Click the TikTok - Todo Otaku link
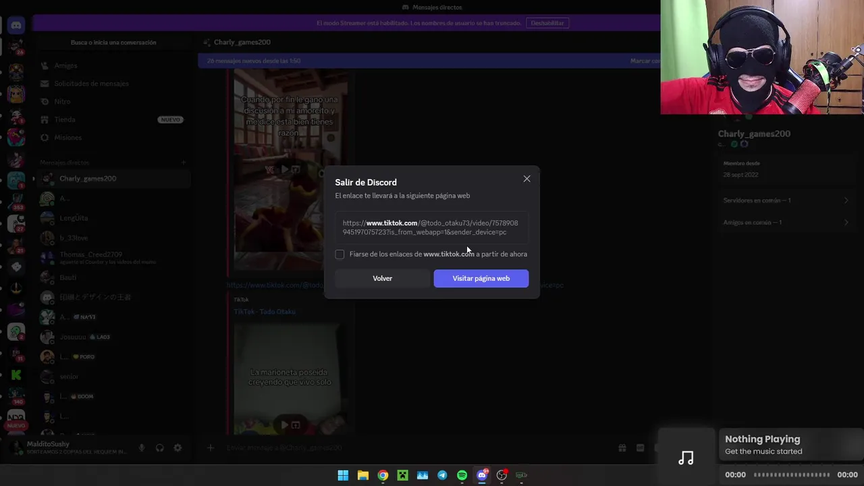 click(265, 312)
